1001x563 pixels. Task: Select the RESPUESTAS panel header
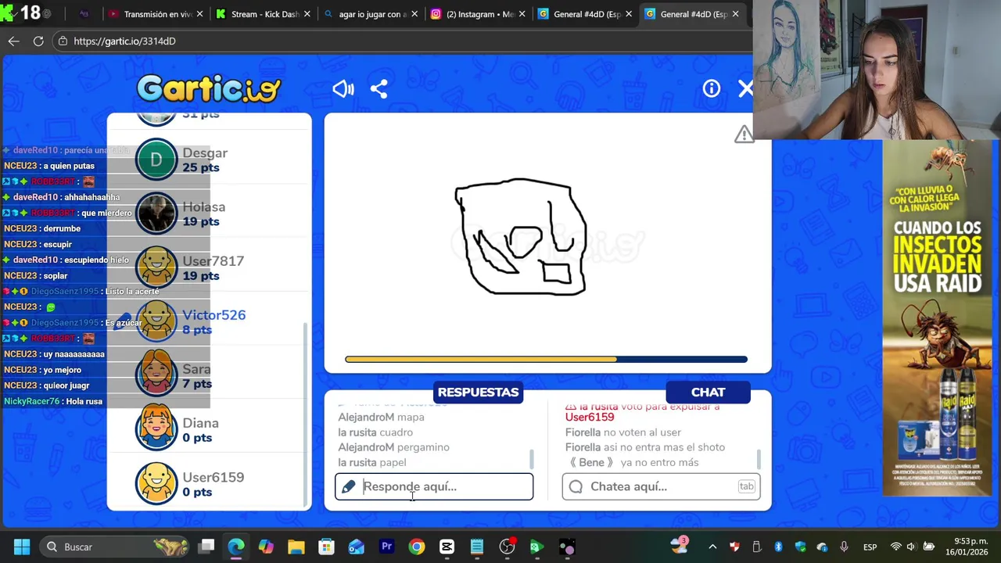478,392
